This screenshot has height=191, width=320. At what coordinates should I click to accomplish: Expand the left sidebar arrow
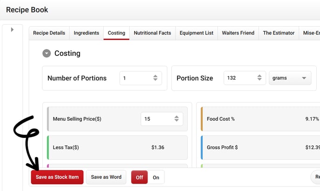tap(12, 30)
